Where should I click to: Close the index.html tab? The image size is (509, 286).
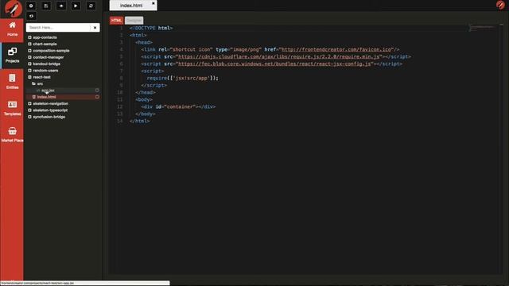coord(153,3)
